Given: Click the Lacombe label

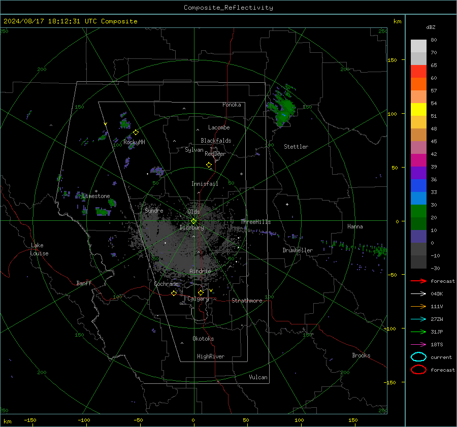Looking at the screenshot, I should [x=219, y=127].
